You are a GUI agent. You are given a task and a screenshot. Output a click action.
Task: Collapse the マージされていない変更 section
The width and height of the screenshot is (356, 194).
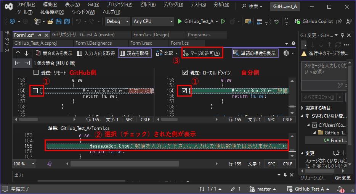(x=302, y=116)
